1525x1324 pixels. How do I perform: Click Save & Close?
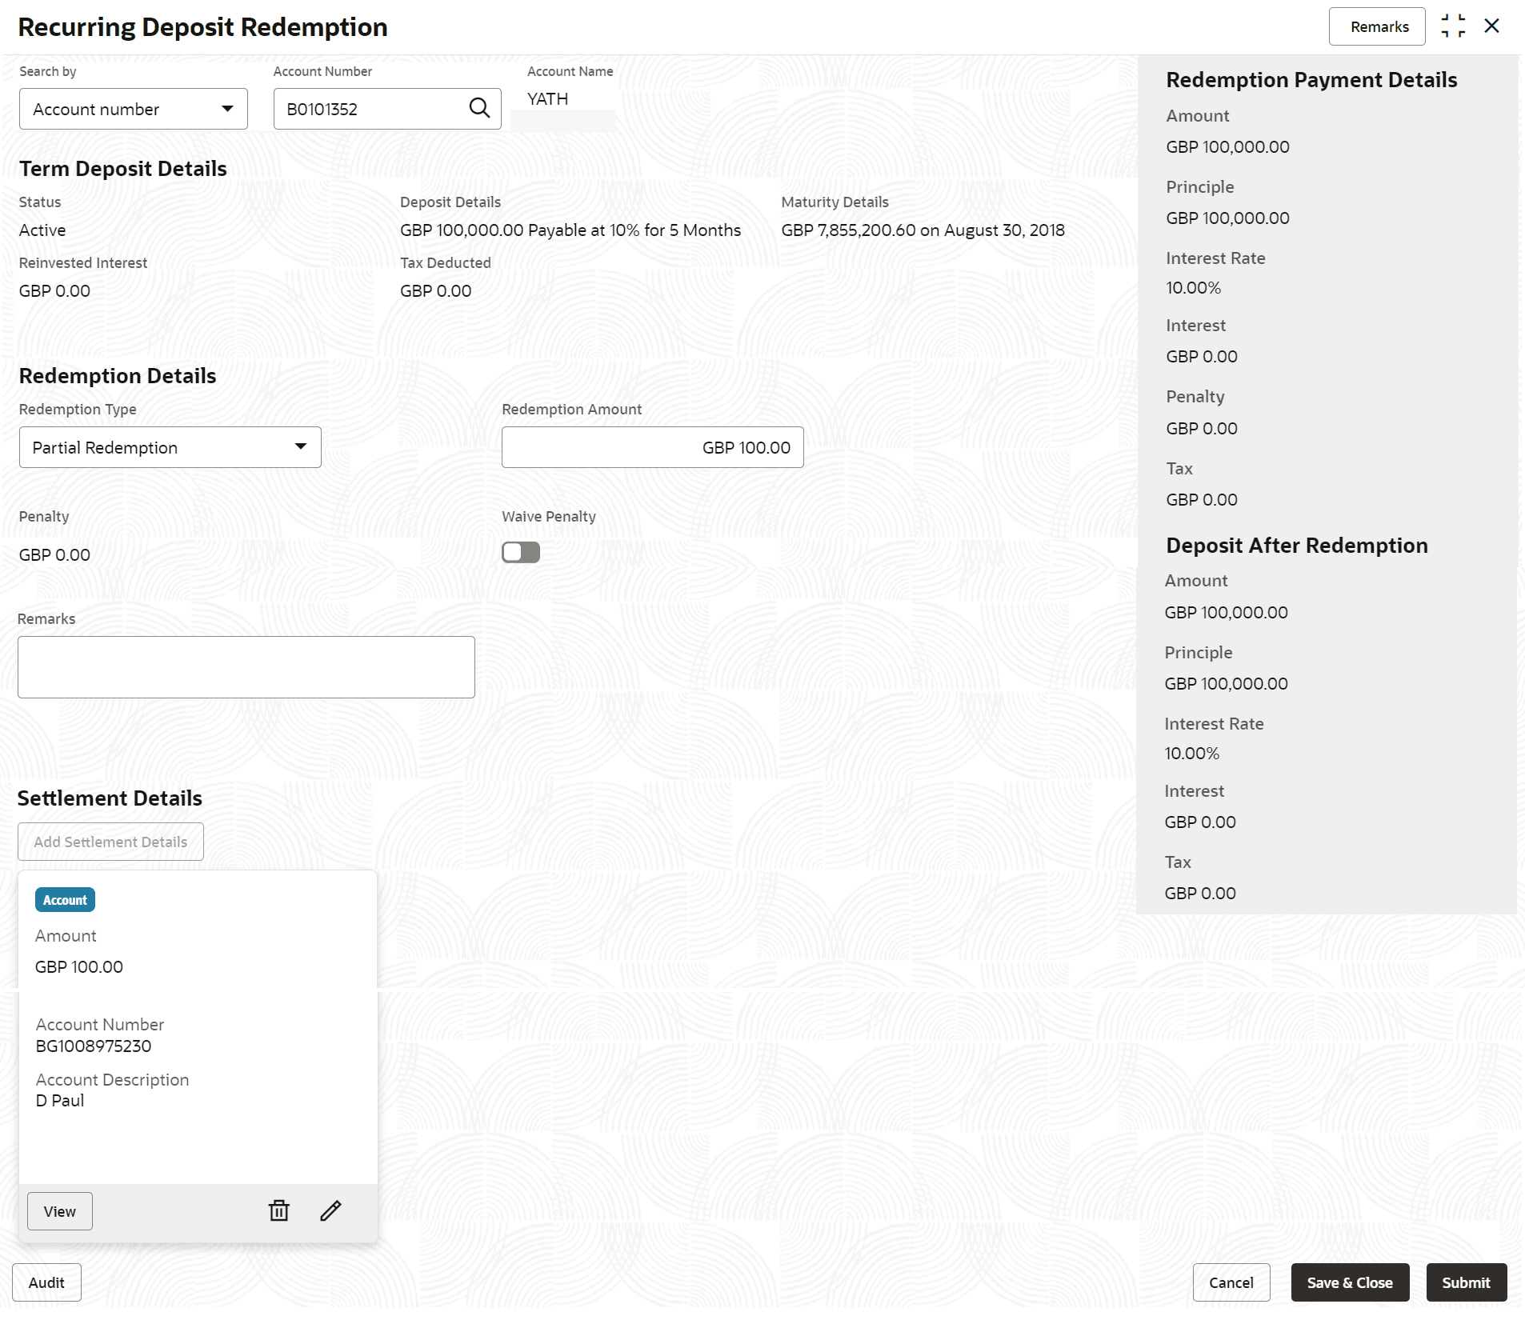(x=1349, y=1282)
